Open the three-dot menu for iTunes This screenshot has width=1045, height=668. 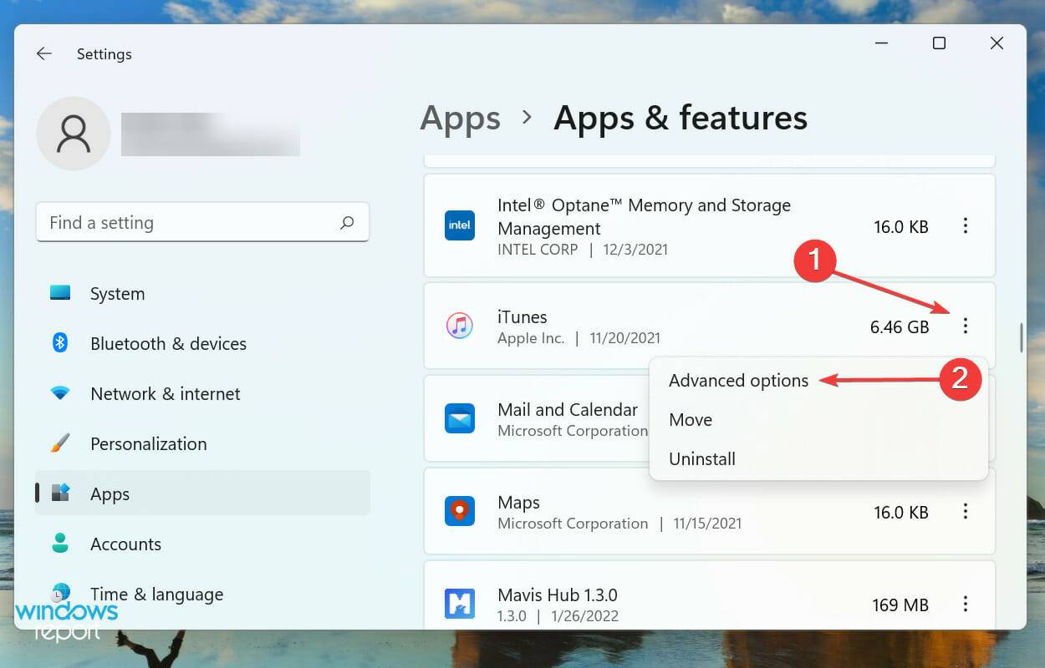point(966,326)
